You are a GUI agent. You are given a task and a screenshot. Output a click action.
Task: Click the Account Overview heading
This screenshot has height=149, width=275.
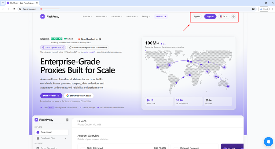click(88, 136)
